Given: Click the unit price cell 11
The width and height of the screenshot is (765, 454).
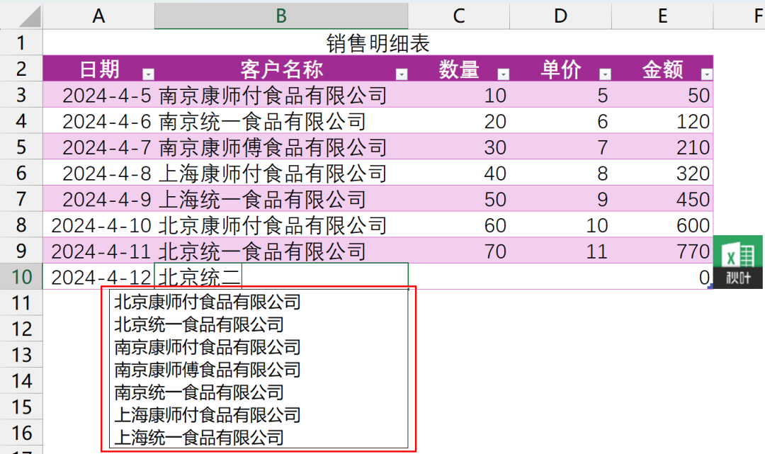Looking at the screenshot, I should (560, 251).
